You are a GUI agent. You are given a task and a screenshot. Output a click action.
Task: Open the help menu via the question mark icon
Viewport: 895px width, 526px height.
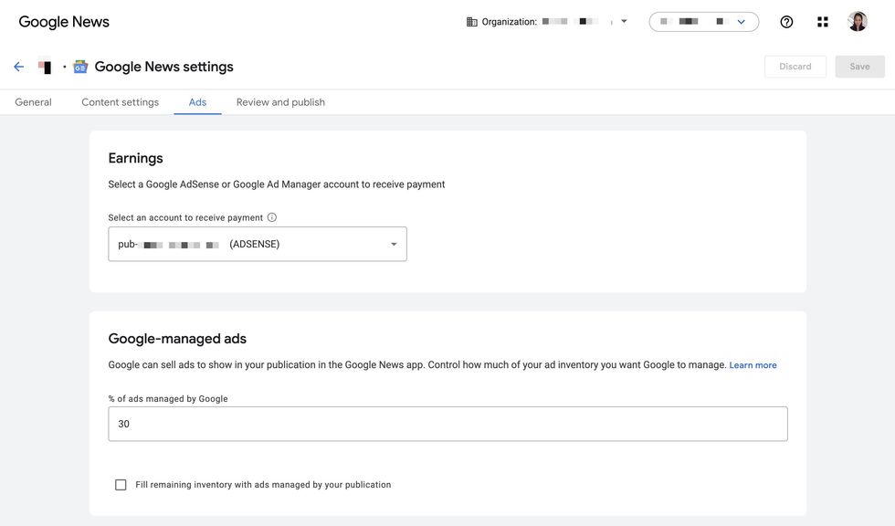point(784,19)
